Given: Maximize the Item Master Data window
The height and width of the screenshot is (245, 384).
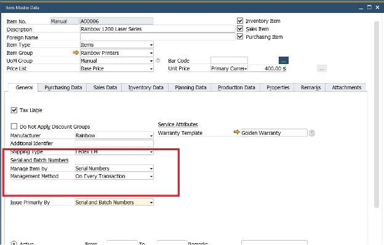Looking at the screenshot, I should coord(369,7).
